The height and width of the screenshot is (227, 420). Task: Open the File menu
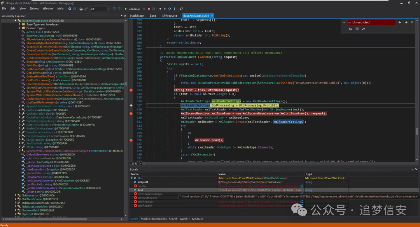pos(4,9)
